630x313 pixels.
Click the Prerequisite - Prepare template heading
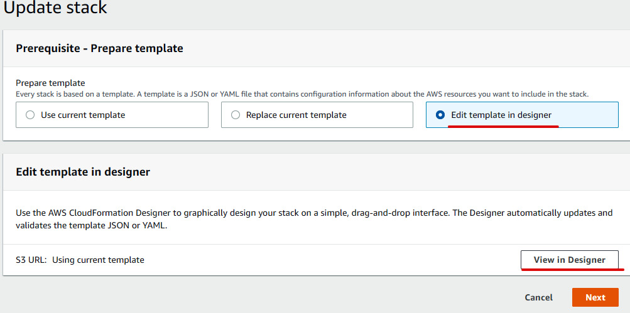[x=99, y=48]
